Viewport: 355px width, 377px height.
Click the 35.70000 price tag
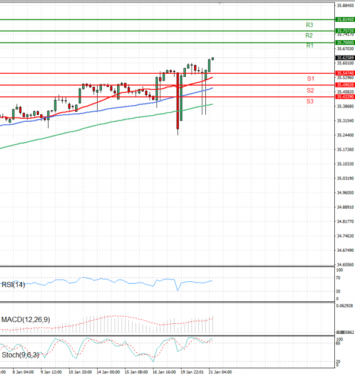point(345,43)
